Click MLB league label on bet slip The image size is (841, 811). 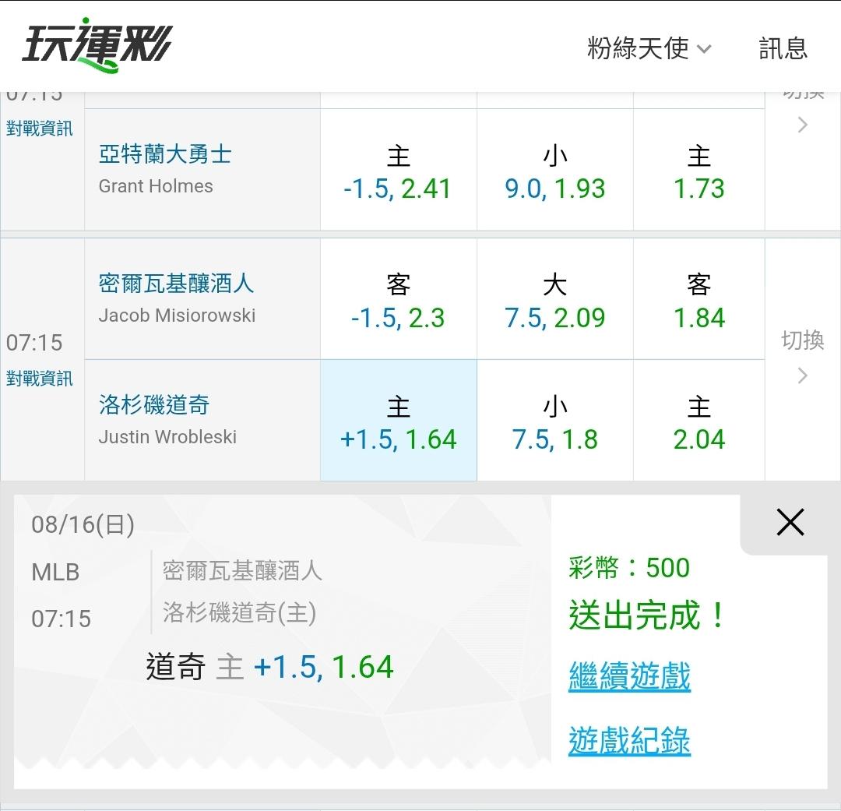coord(55,572)
